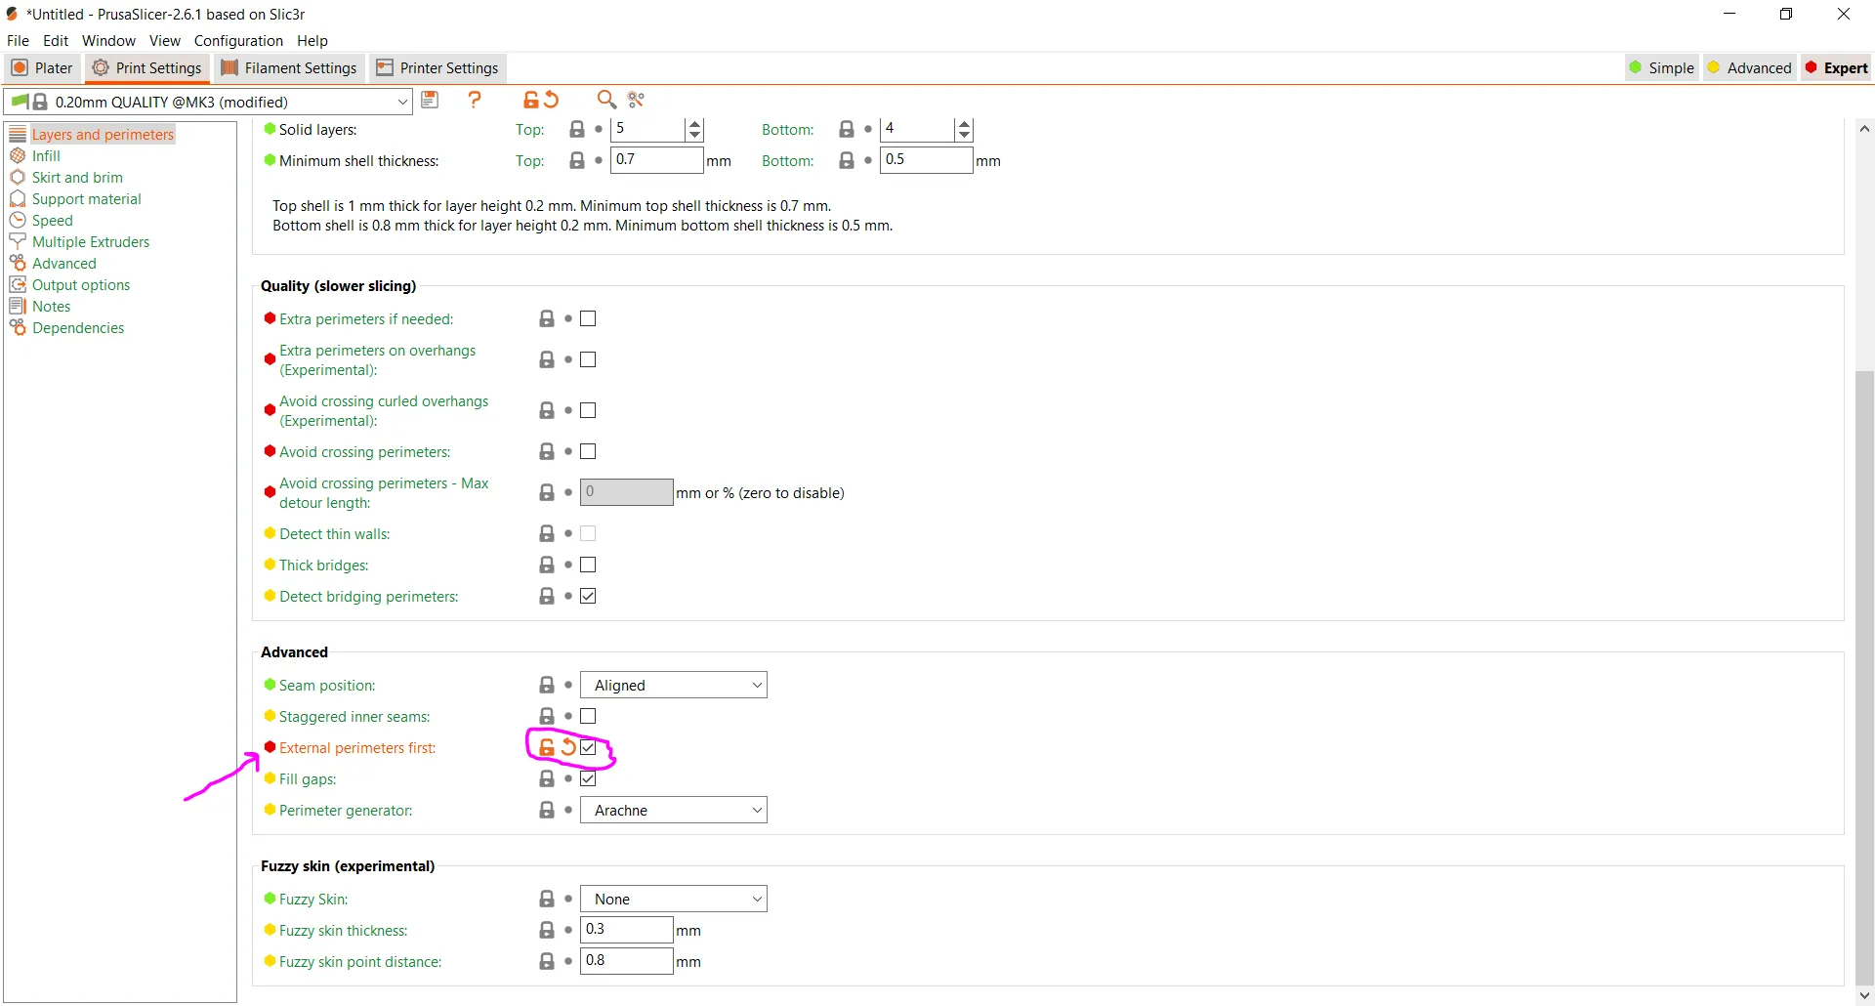Open the search settings magnifier icon
This screenshot has height=1006, width=1875.
point(606,100)
